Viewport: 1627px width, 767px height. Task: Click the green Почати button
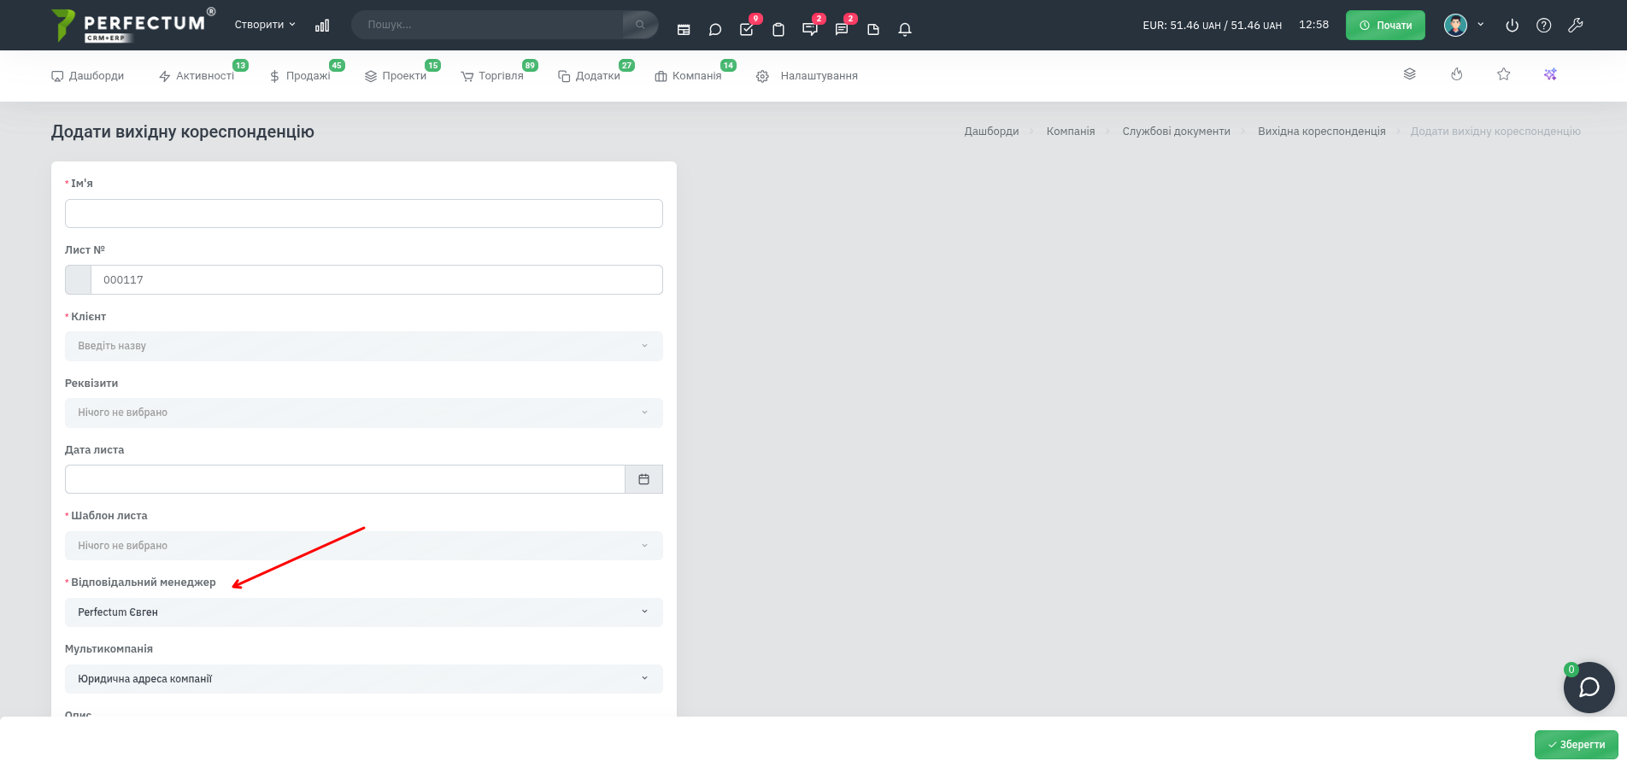[x=1385, y=25]
